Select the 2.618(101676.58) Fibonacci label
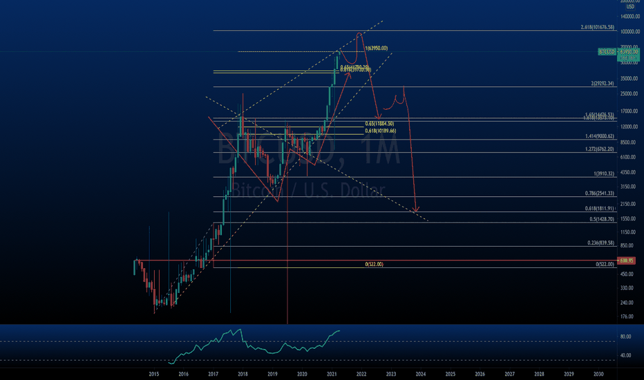Image resolution: width=644 pixels, height=380 pixels. [x=598, y=27]
